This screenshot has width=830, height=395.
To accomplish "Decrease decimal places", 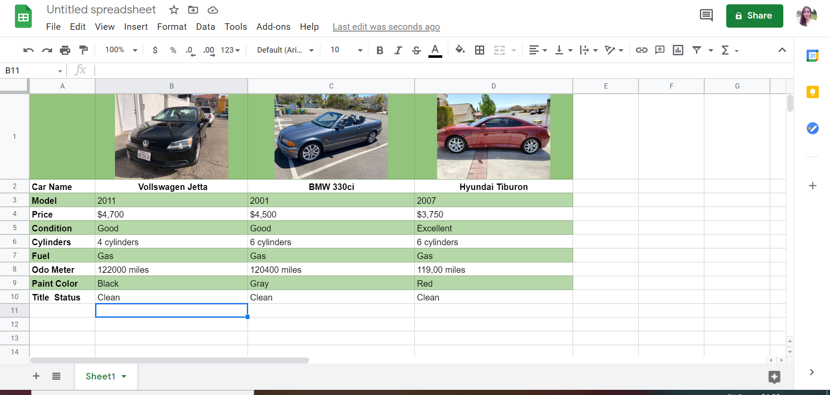I will point(190,51).
